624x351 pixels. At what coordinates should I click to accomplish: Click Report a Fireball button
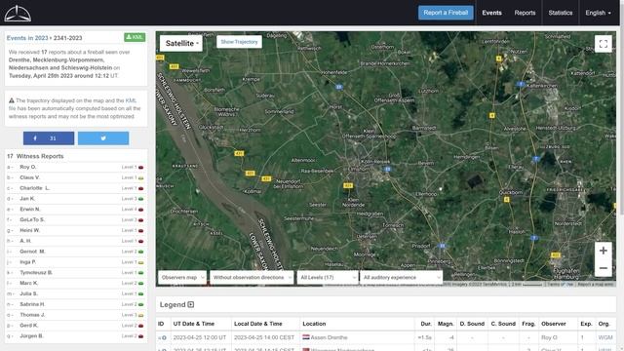[446, 13]
